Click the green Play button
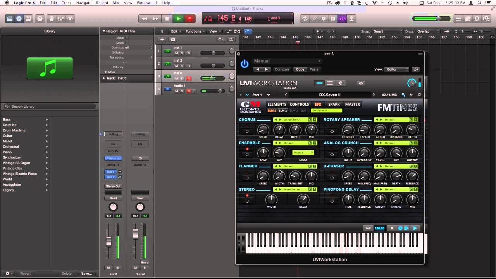Image resolution: width=496 pixels, height=279 pixels. click(x=178, y=19)
